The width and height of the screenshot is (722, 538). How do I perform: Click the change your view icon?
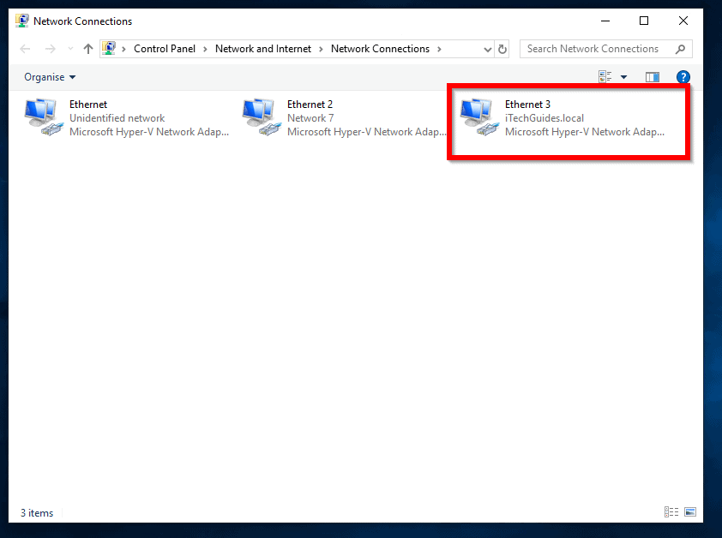pos(606,77)
